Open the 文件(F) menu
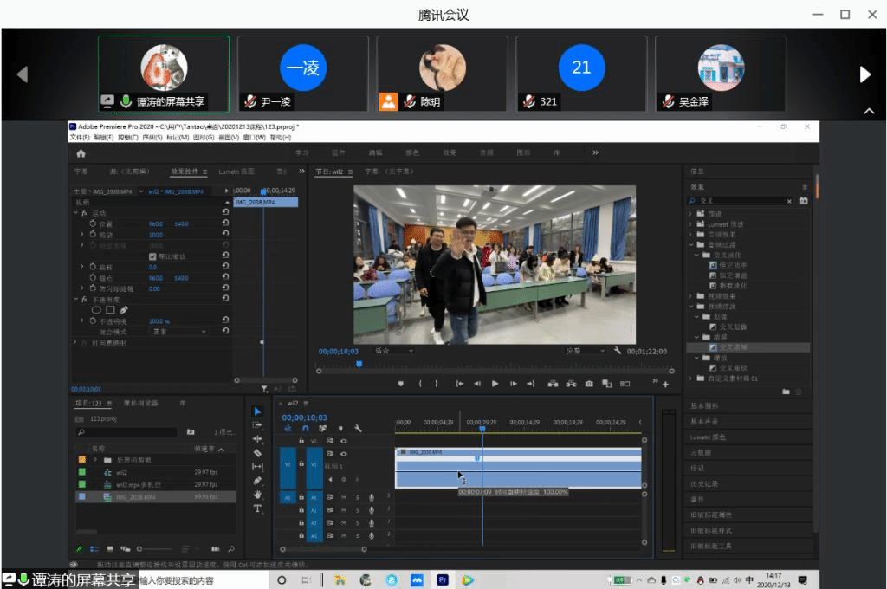Image resolution: width=887 pixels, height=589 pixels. tap(80, 137)
